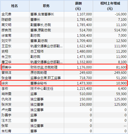
Task: Click the salary 1,508,400
Action: pyautogui.click(x=84, y=35)
